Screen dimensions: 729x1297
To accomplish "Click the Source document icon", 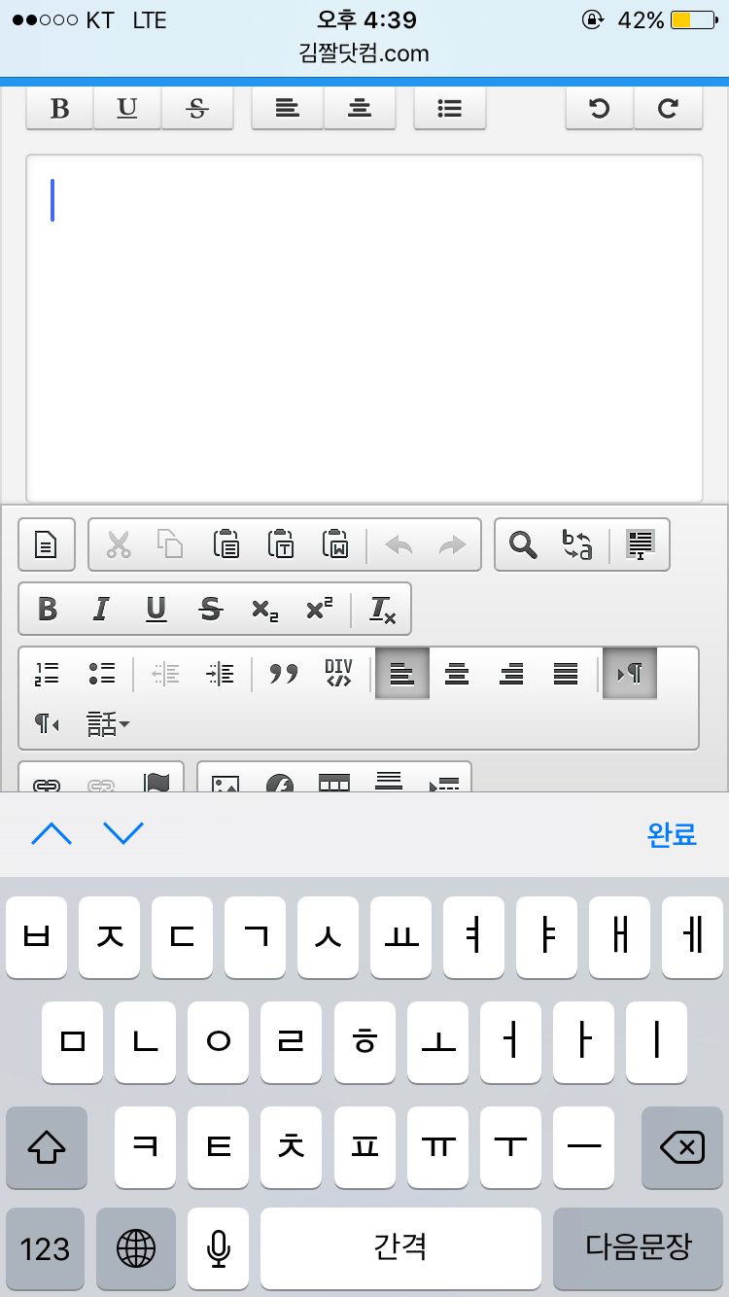I will click(x=47, y=544).
